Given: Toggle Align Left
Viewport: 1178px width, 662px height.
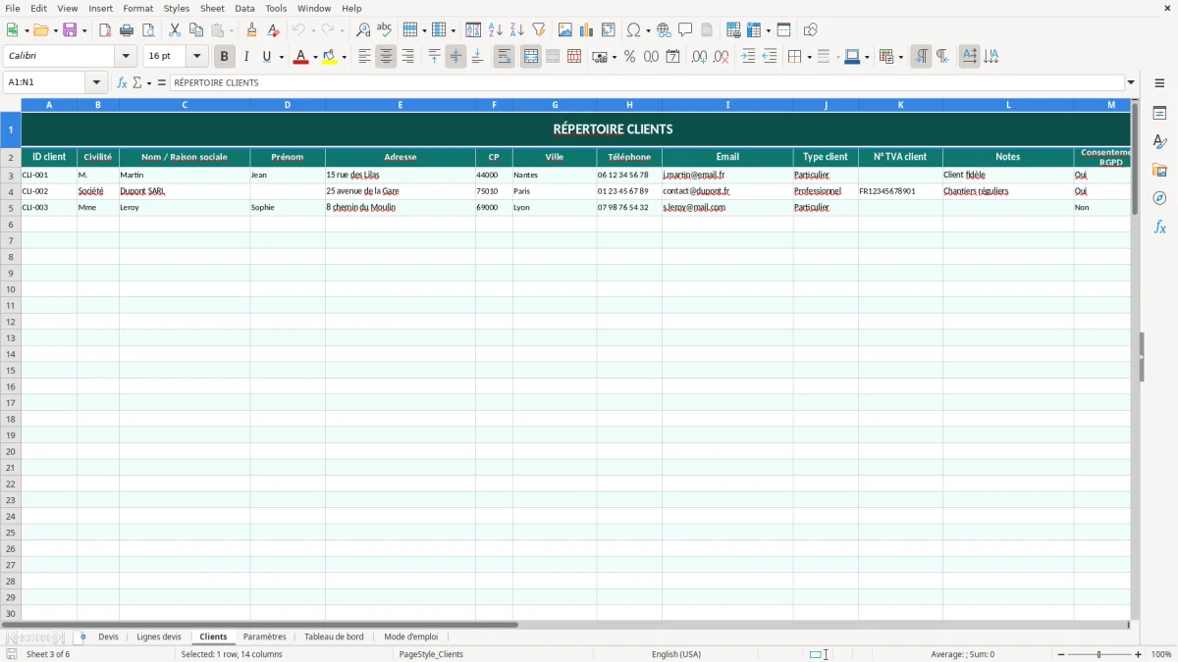Looking at the screenshot, I should click(x=365, y=57).
